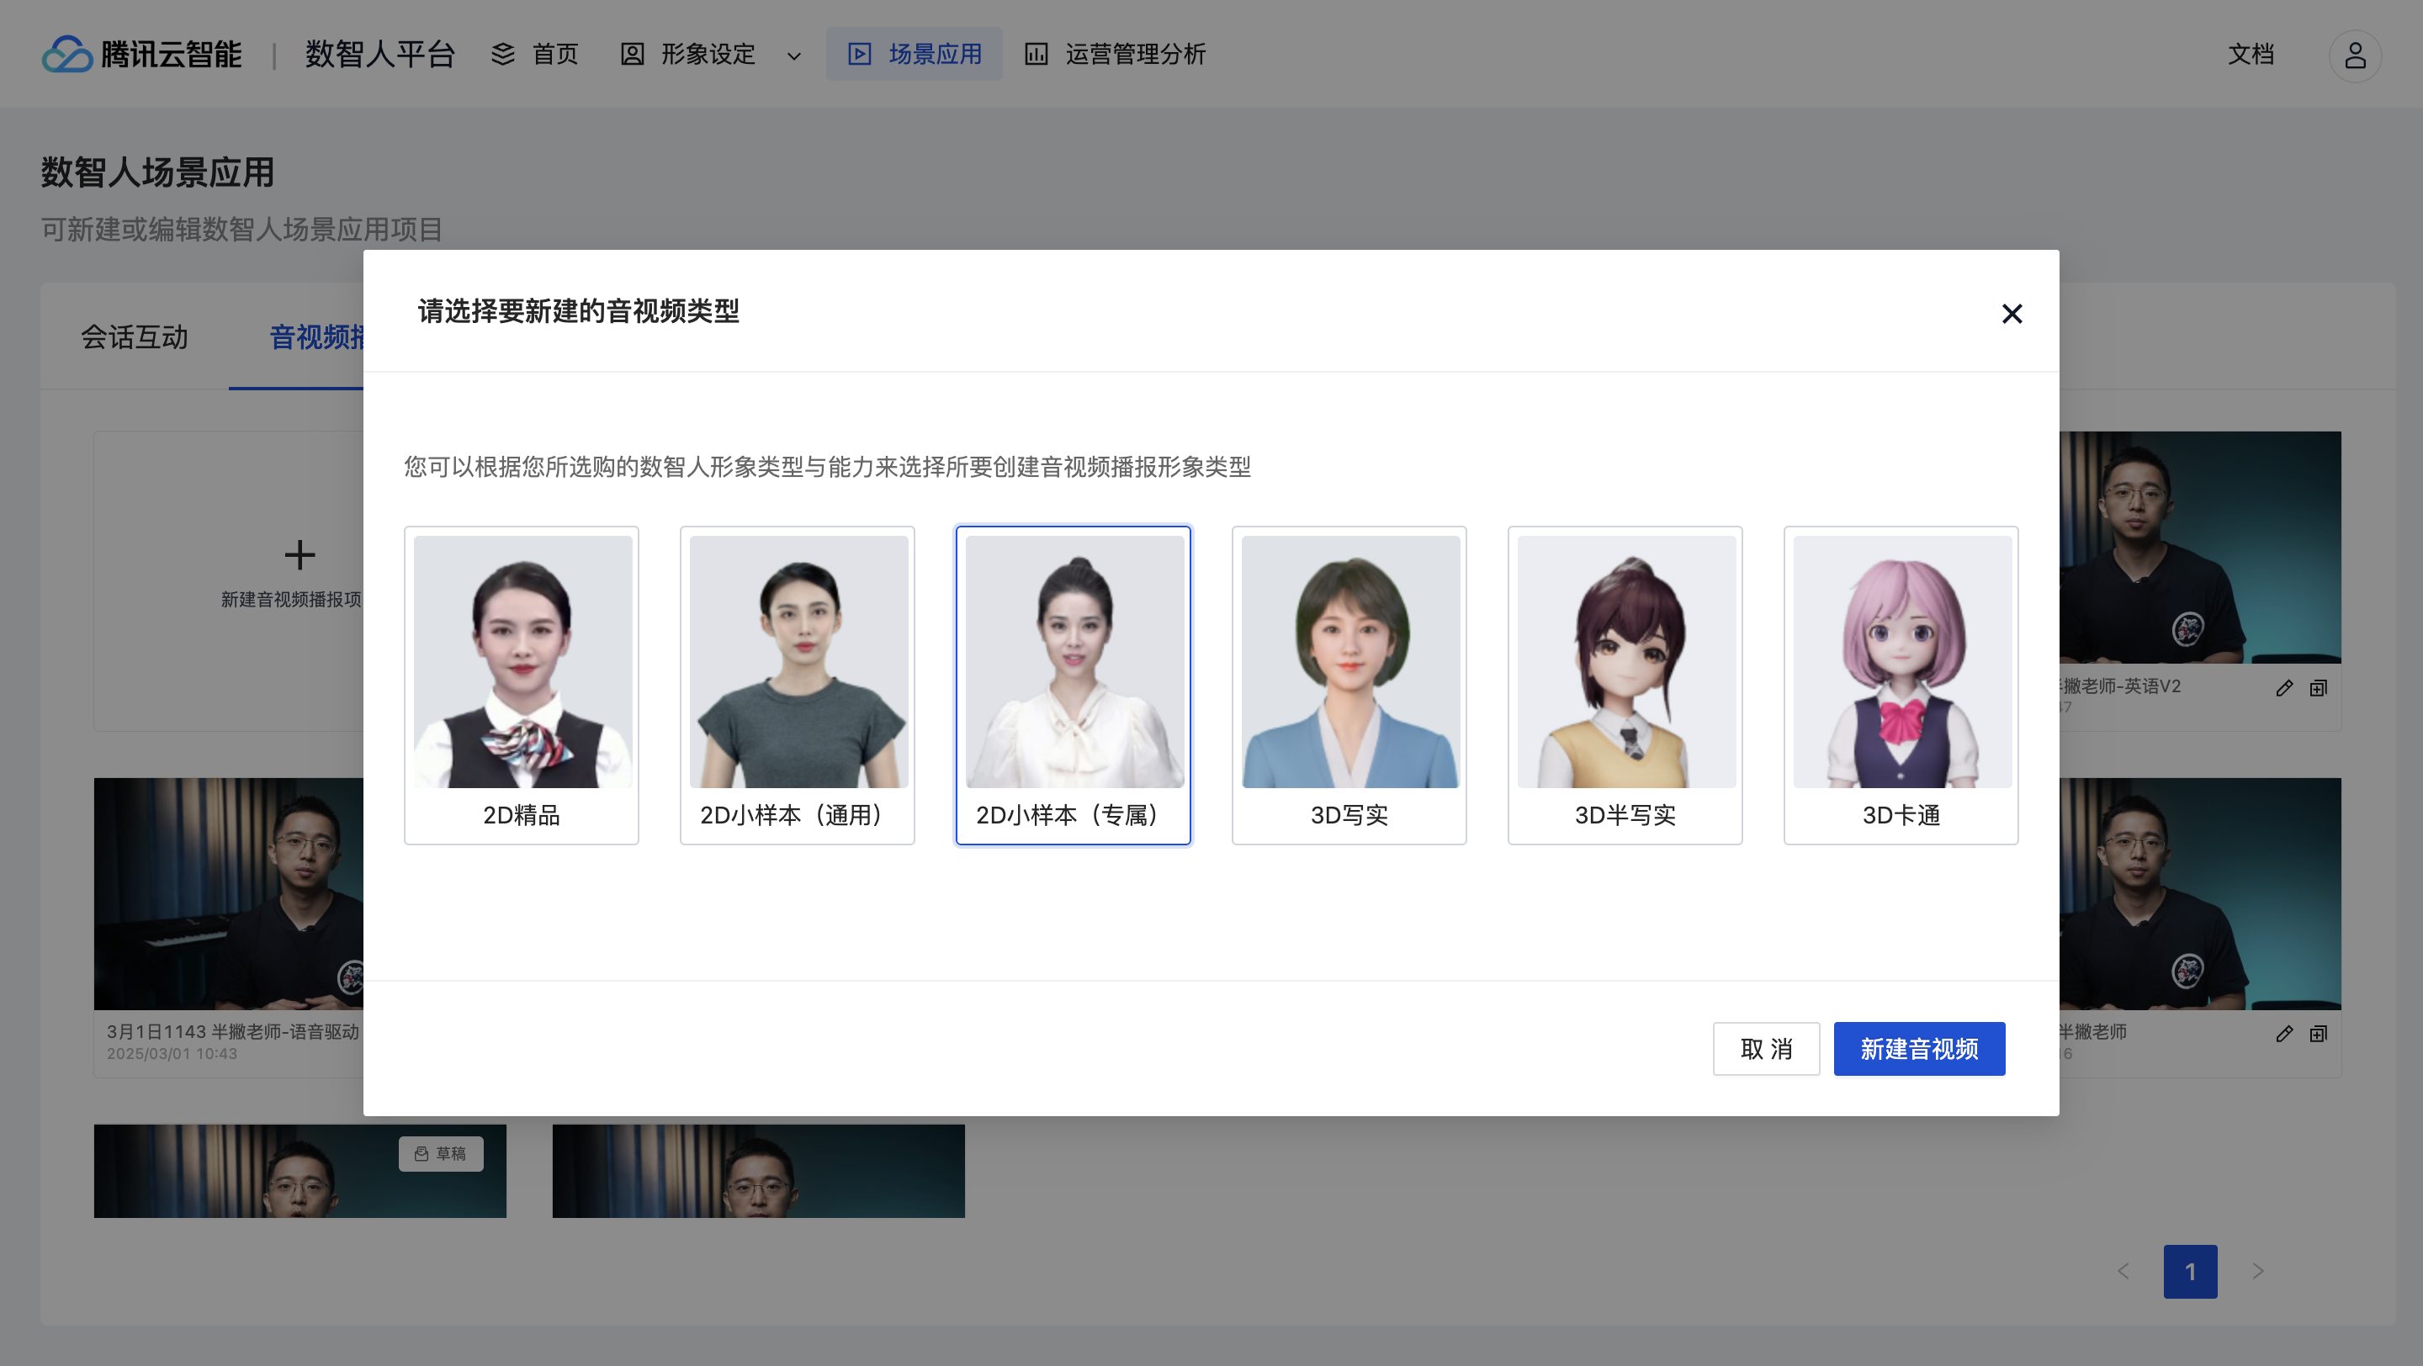Screen dimensions: 2423x1366
Task: Switch to the 会话互动 tab
Action: (x=135, y=336)
